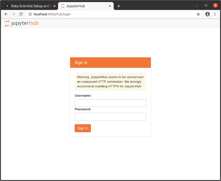
Task: Click the JupyterHub logo in the header
Action: (x=21, y=23)
